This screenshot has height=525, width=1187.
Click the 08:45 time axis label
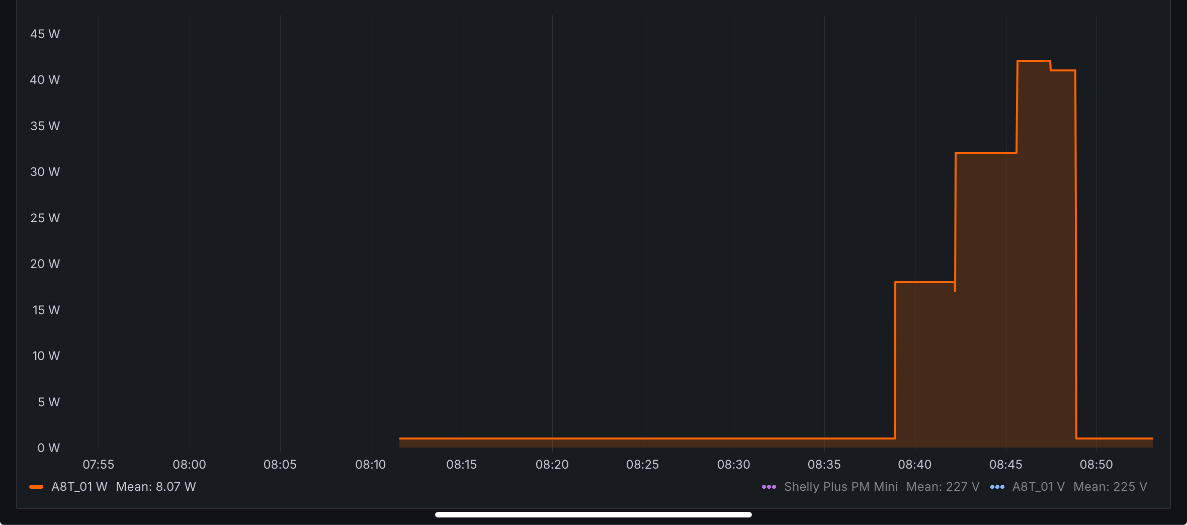pyautogui.click(x=1006, y=465)
